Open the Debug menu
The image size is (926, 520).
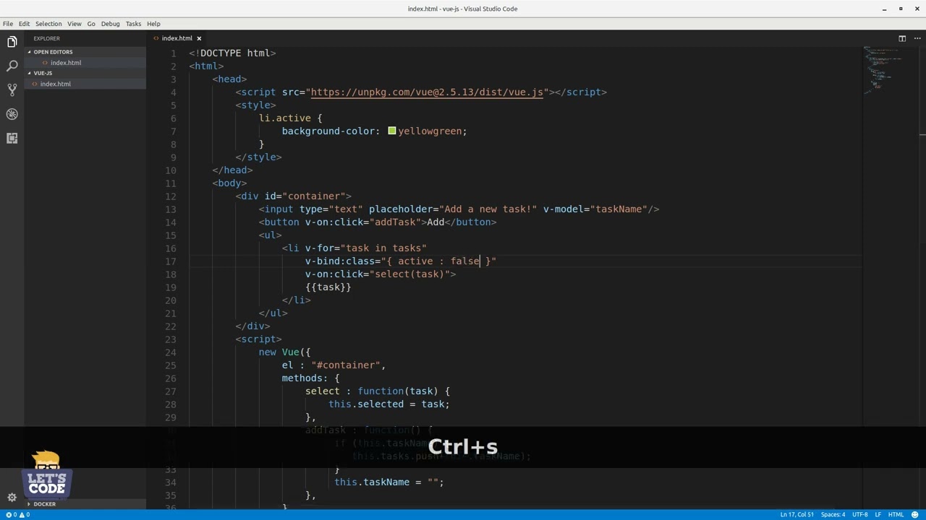(x=110, y=24)
